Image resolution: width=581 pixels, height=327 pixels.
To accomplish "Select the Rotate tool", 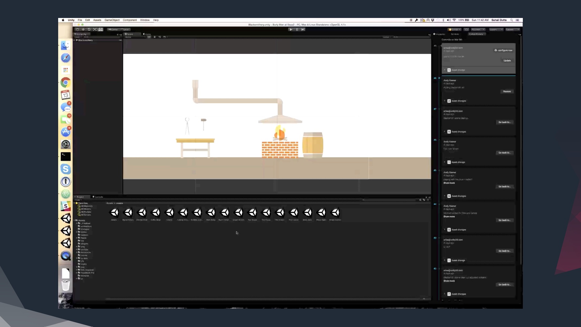I will pos(89,30).
